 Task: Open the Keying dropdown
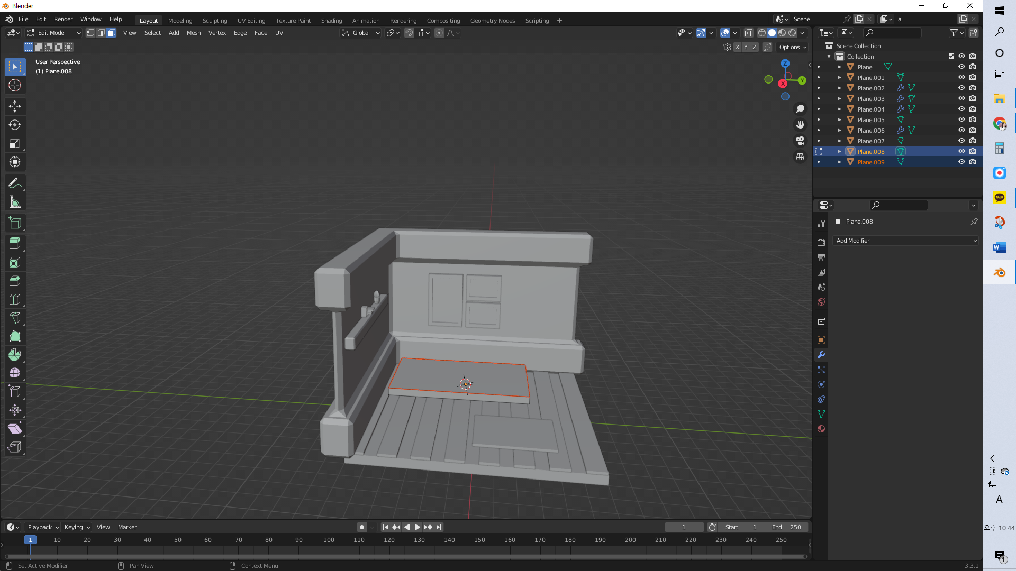coord(77,527)
